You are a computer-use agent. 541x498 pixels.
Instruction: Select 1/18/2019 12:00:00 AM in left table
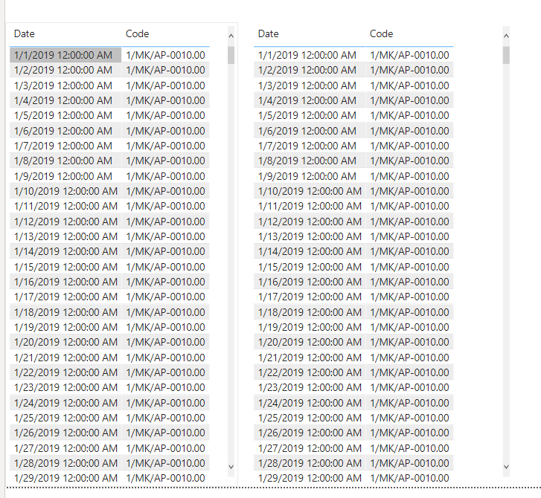65,312
